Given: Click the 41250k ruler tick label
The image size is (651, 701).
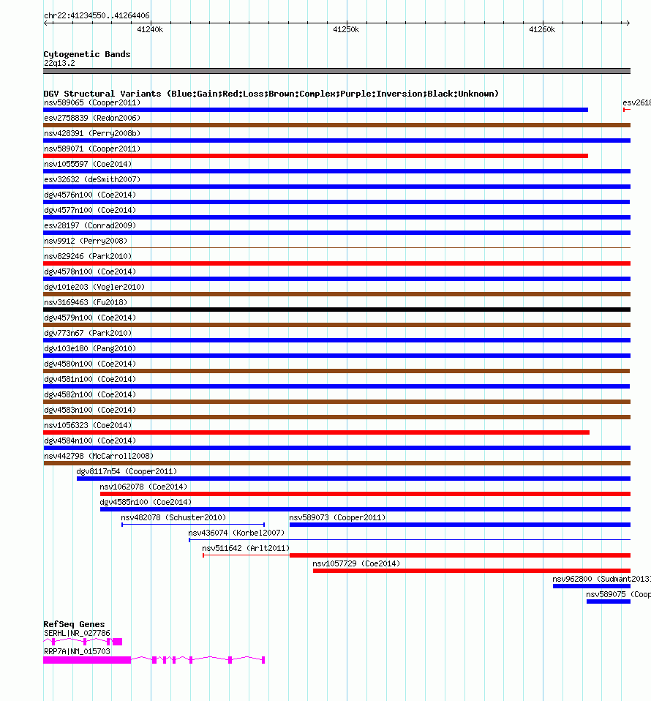Looking at the screenshot, I should pos(346,29).
